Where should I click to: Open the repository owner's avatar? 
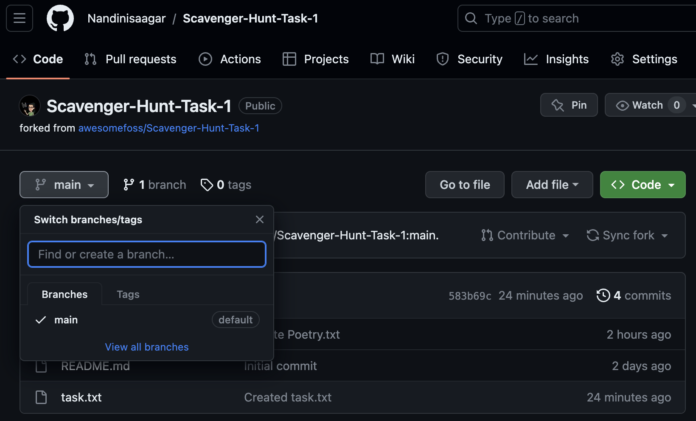pos(29,106)
